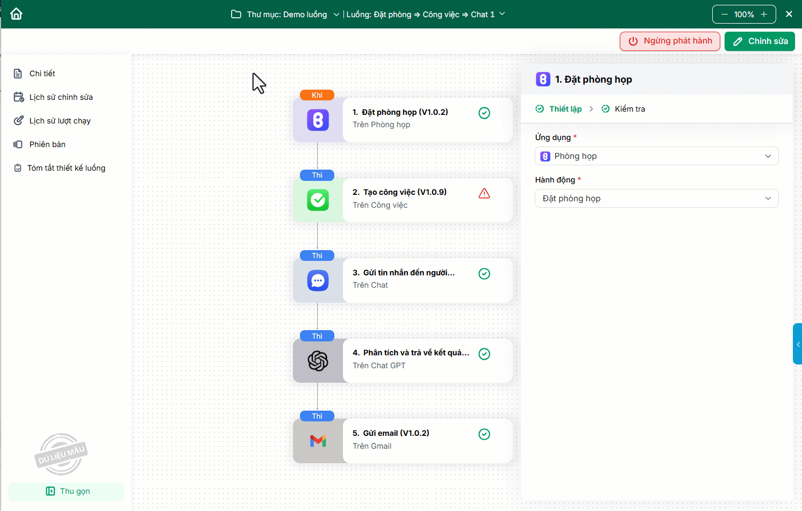Click the Phiên bản icon

pyautogui.click(x=18, y=144)
